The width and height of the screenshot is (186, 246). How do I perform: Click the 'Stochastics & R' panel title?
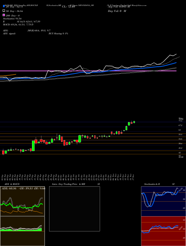pyautogui.click(x=152, y=184)
